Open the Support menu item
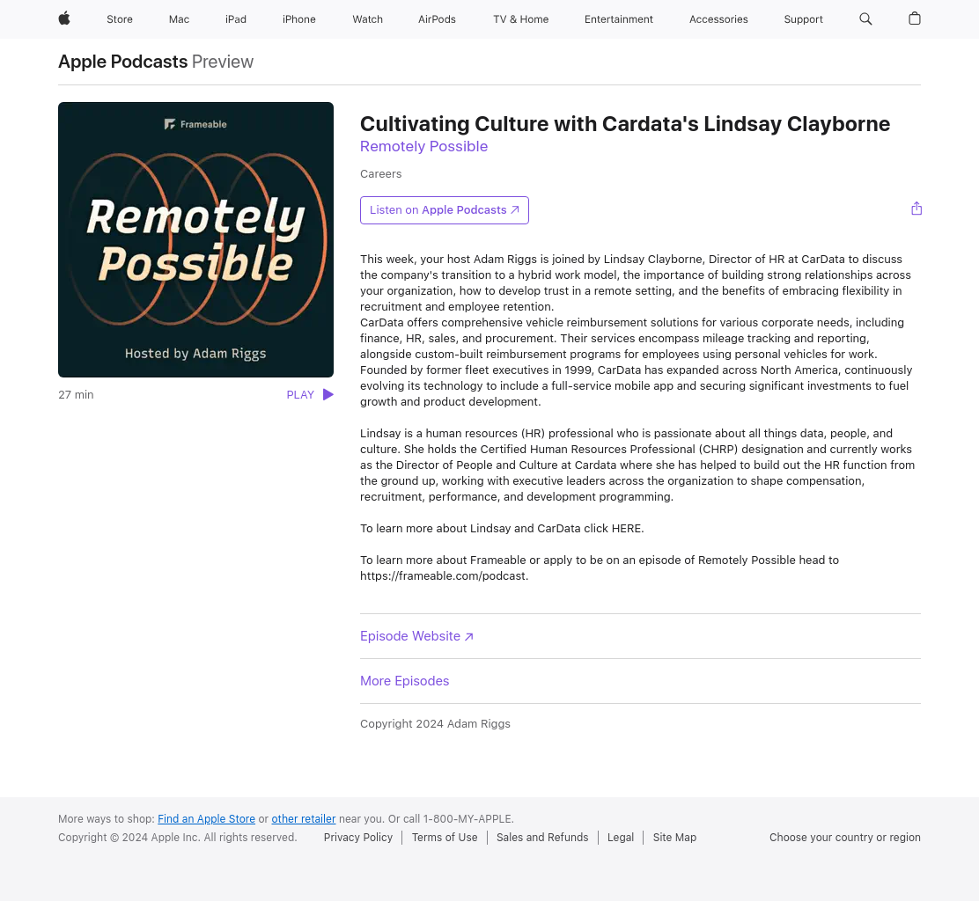Image resolution: width=979 pixels, height=901 pixels. coord(803,19)
